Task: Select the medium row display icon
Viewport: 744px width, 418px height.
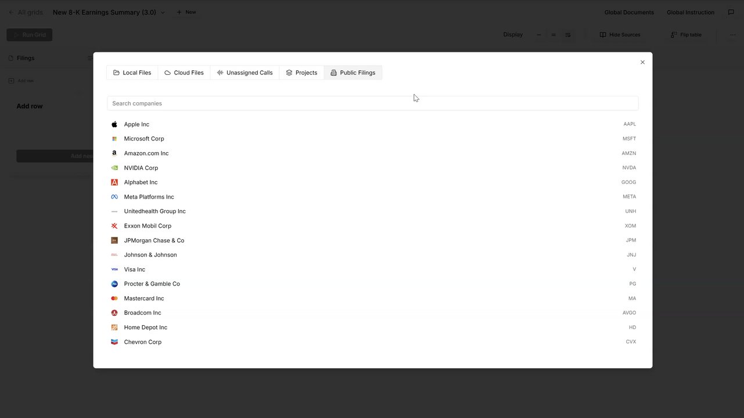Action: [553, 35]
